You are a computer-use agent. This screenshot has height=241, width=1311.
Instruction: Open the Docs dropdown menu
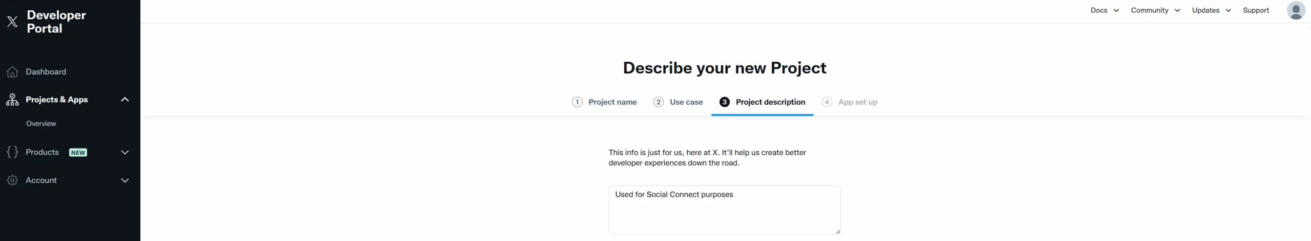point(1104,10)
